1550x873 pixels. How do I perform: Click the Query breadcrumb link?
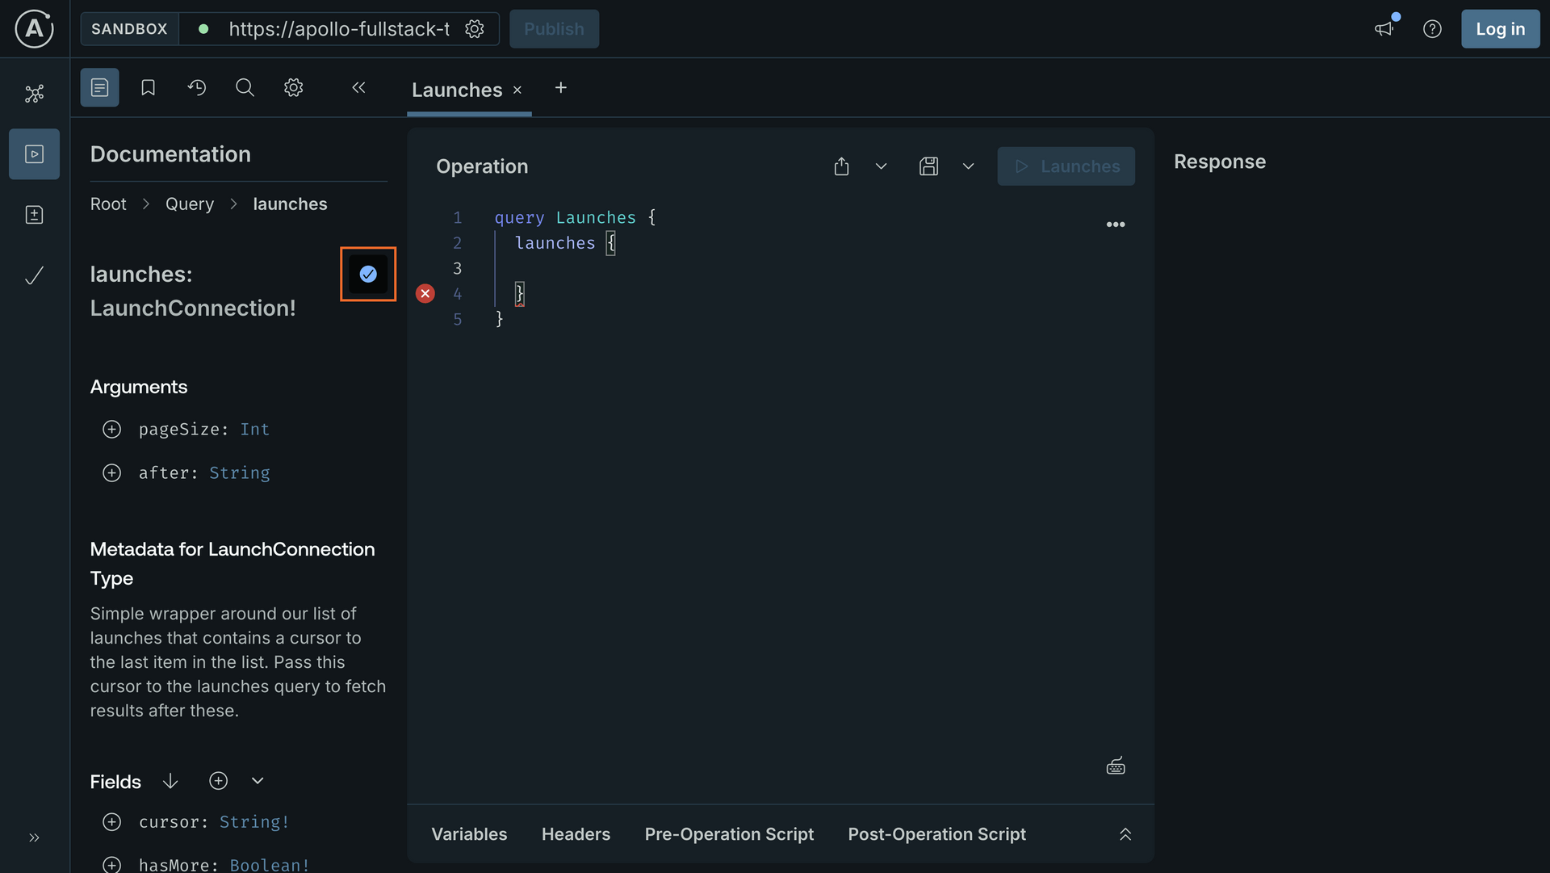click(x=189, y=204)
